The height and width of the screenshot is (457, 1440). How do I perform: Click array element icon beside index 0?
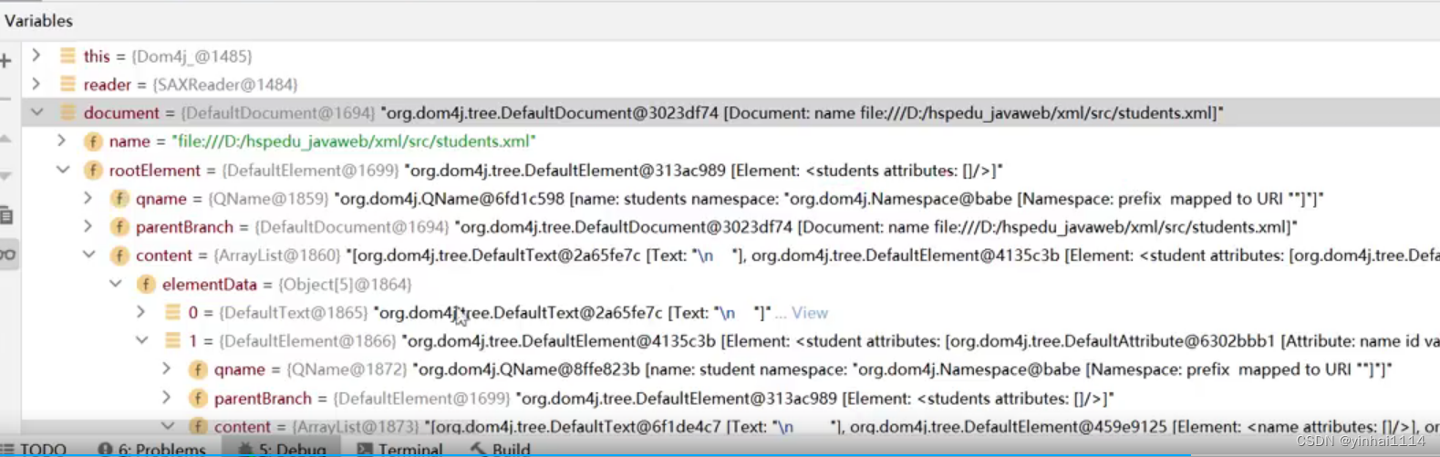[172, 312]
